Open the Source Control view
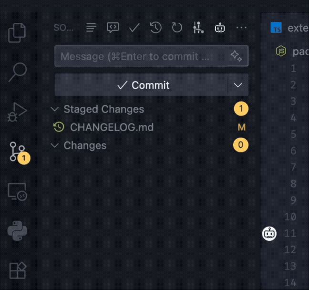The width and height of the screenshot is (309, 290). click(17, 152)
